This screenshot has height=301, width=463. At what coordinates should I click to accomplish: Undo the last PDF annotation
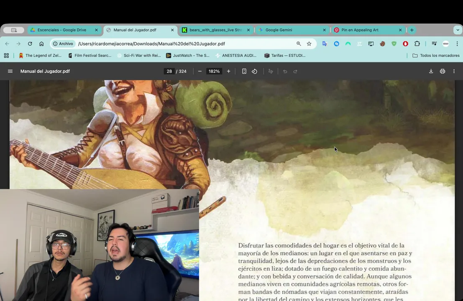click(x=285, y=71)
